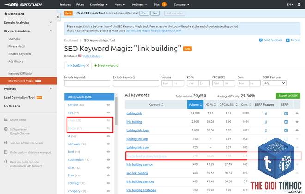Image resolution: width=305 pixels, height=194 pixels.
Task: Click the Ask me later button
Action: 175,13
